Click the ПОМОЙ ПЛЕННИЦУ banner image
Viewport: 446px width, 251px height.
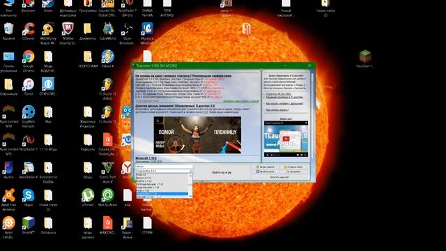coord(197,135)
